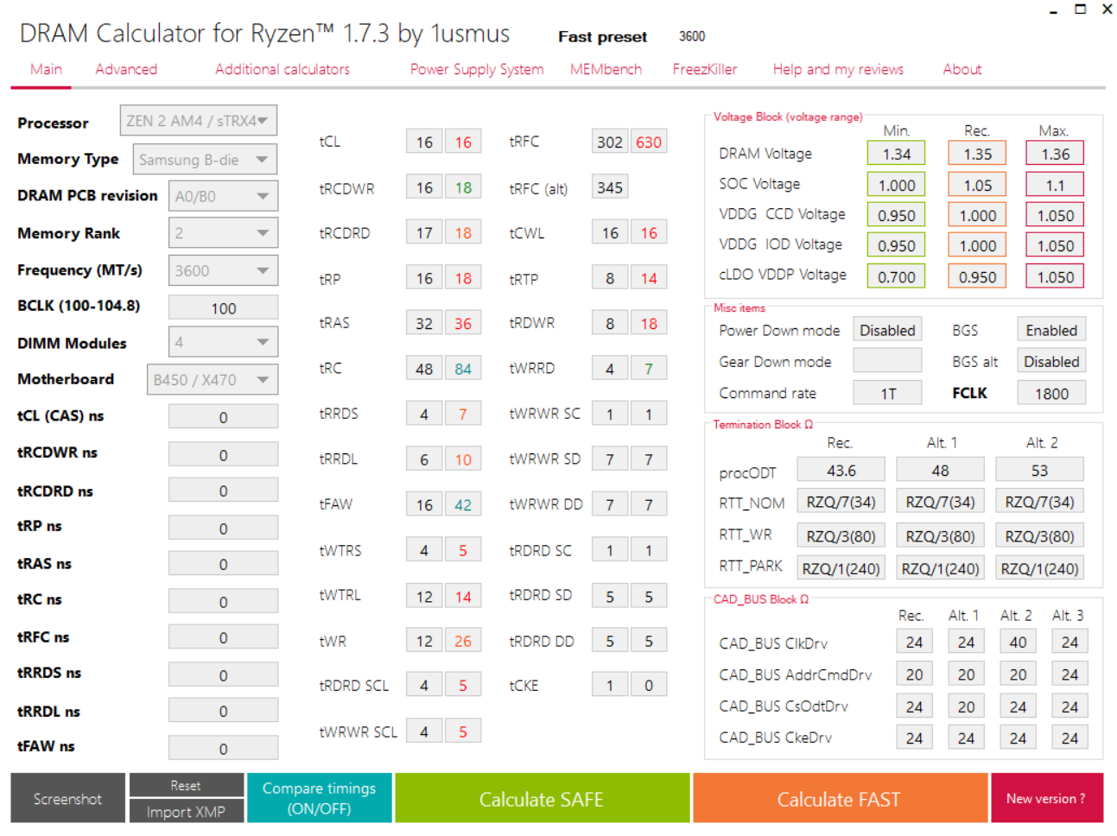Open the DIMM Modules dropdown
This screenshot has width=1117, height=836.
click(223, 342)
